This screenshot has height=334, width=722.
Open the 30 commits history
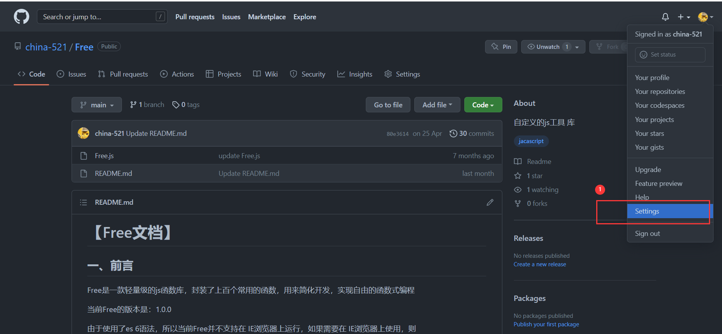pos(472,134)
